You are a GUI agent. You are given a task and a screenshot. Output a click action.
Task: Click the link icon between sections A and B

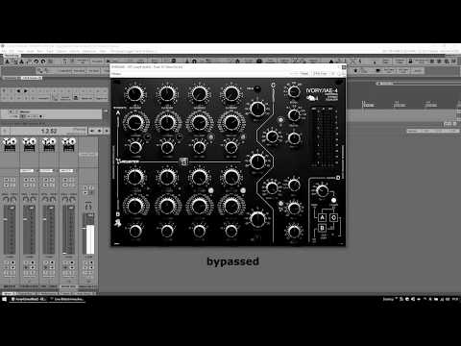(x=183, y=161)
